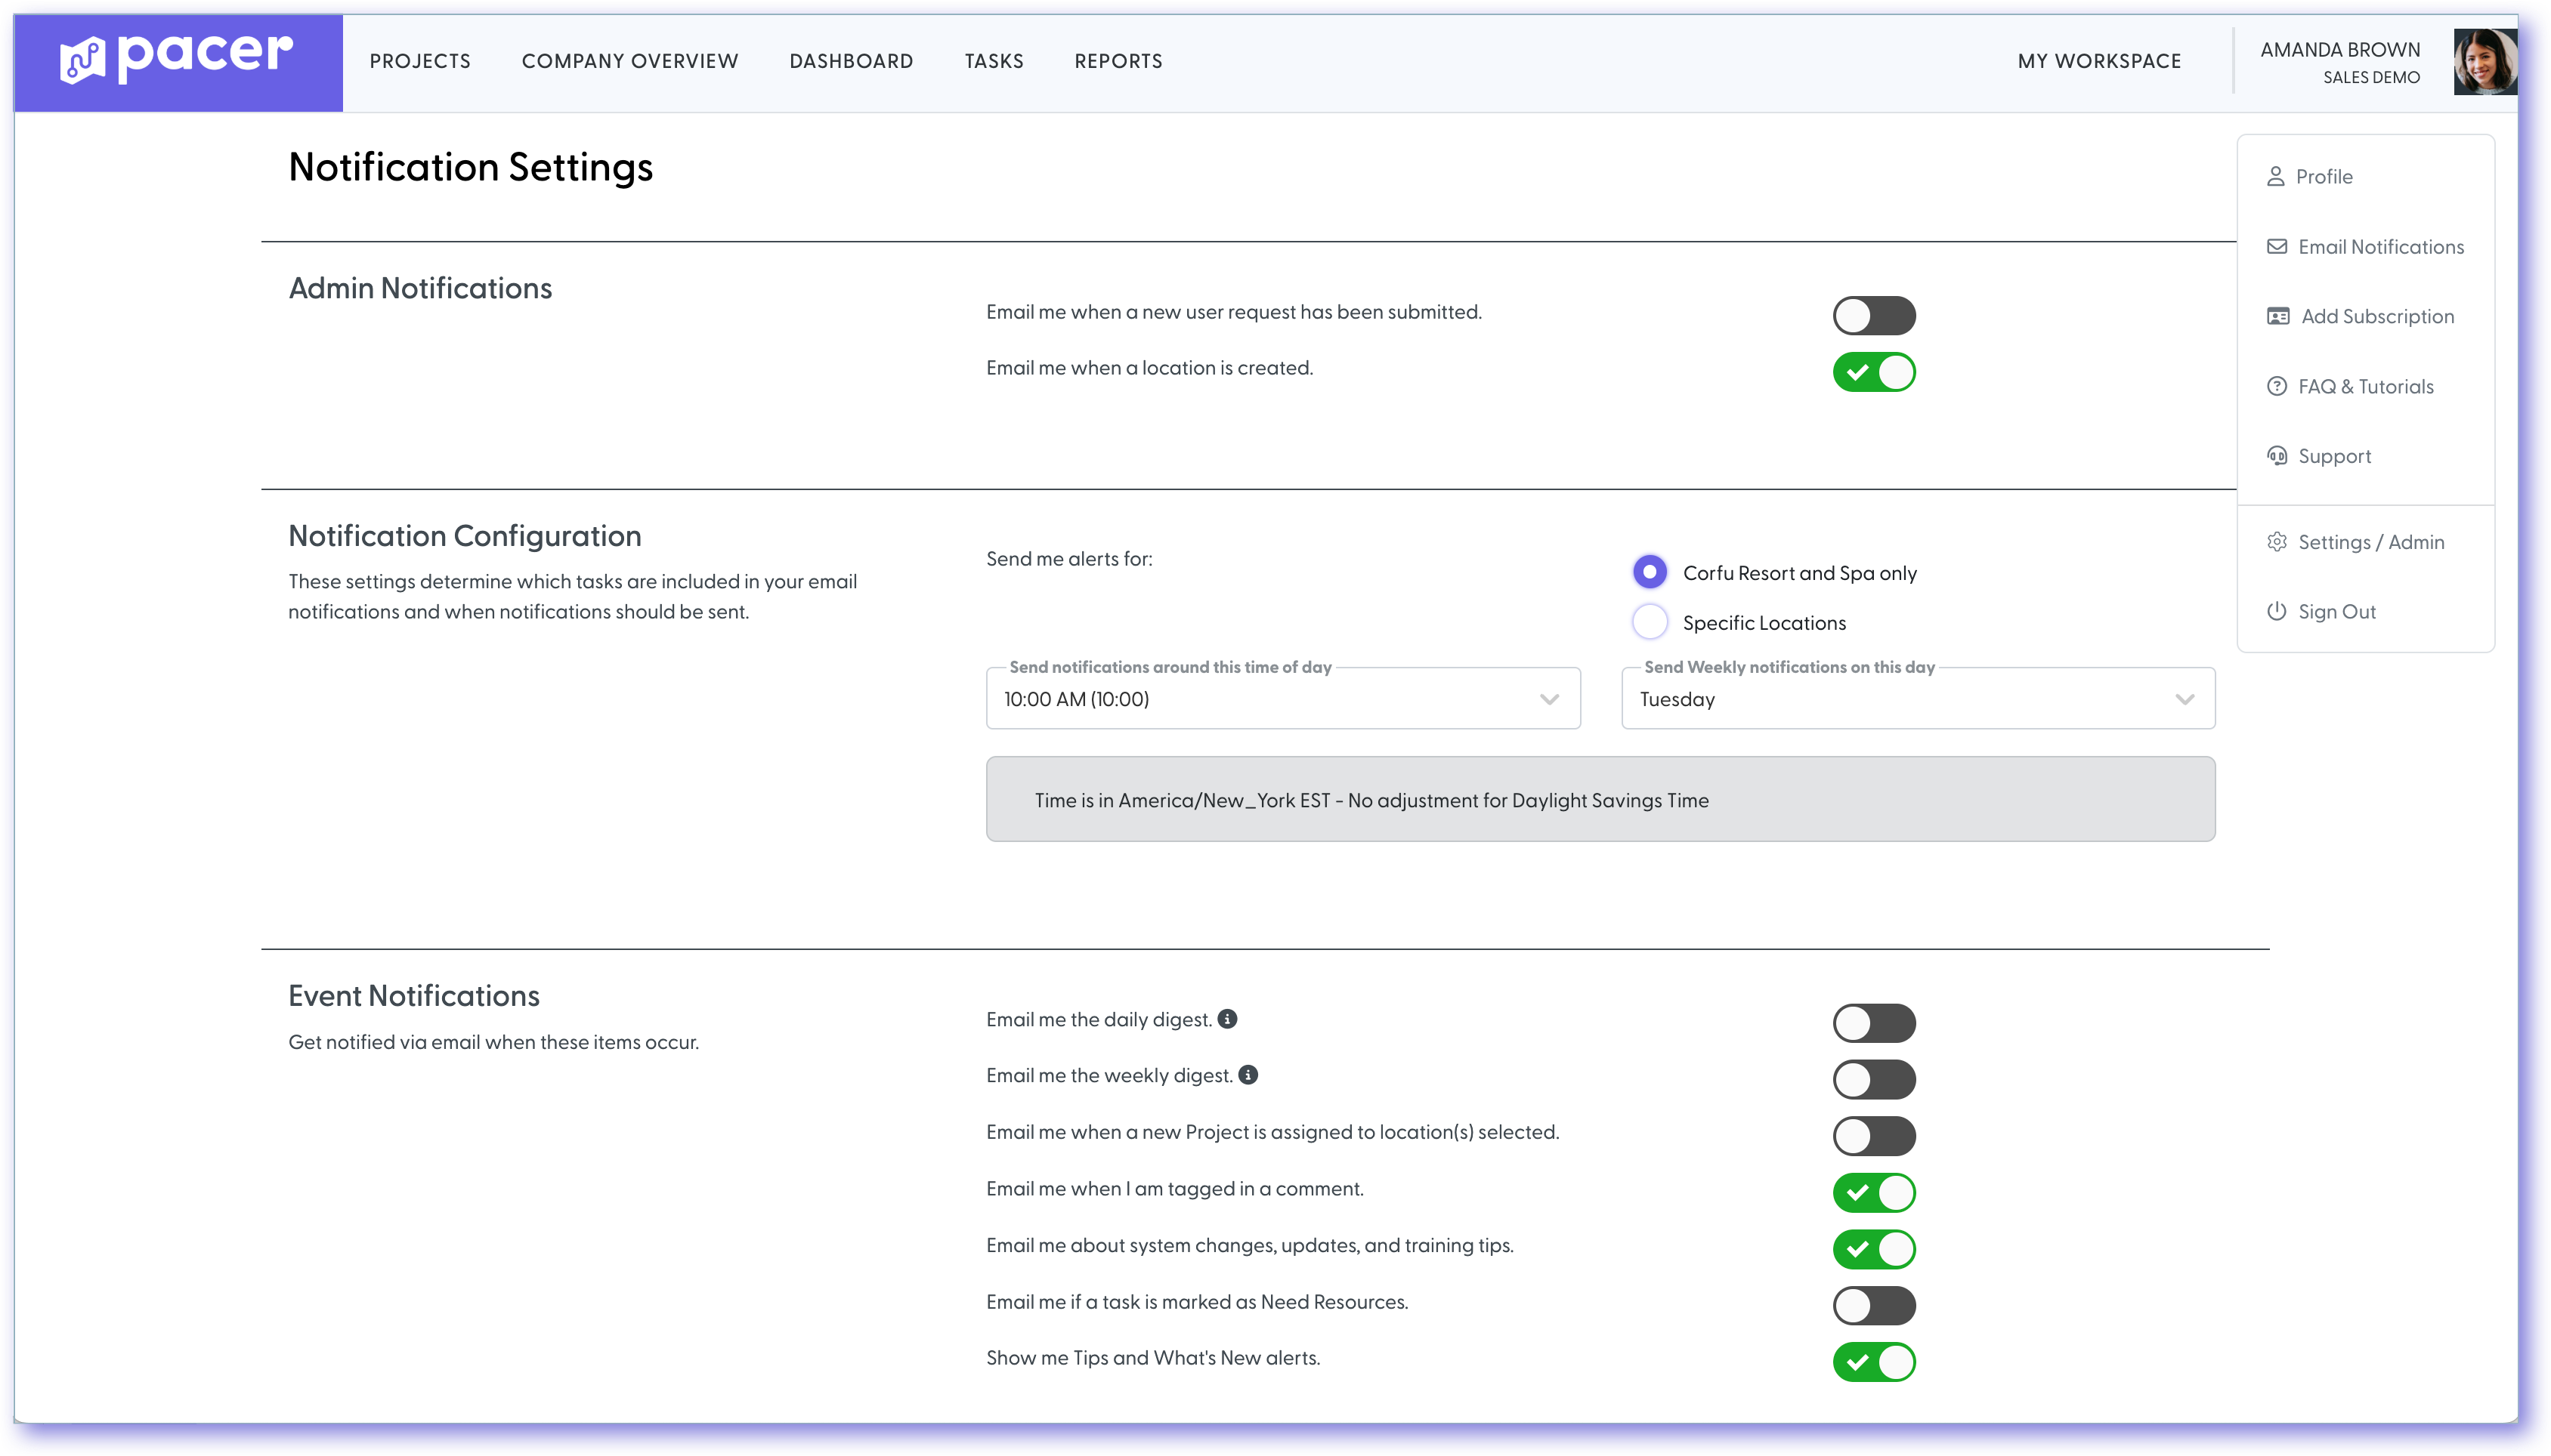Click the Add Subscription card icon
This screenshot has width=2551, height=1456.
[x=2277, y=316]
